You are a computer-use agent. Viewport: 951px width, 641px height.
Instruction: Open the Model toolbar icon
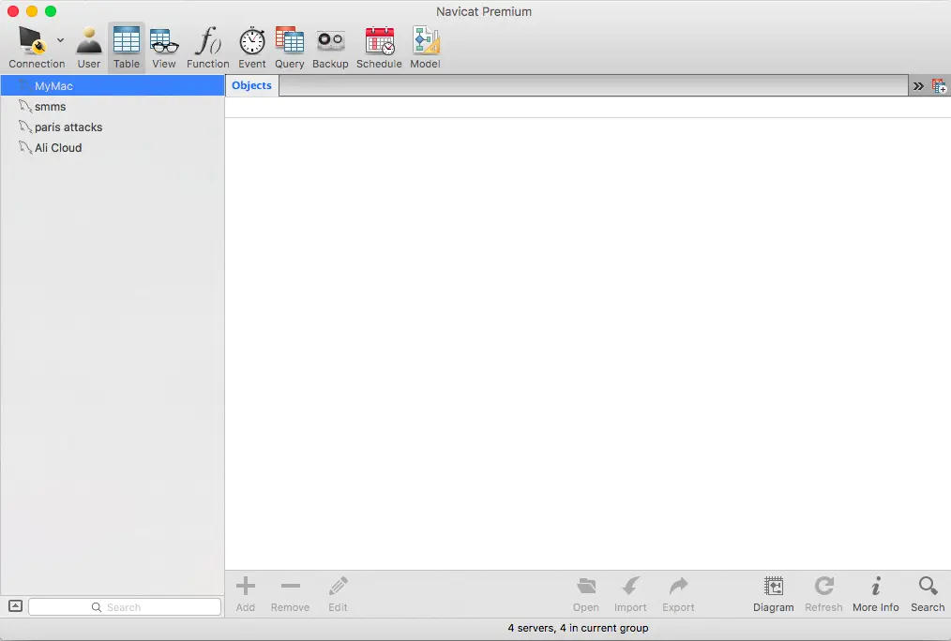click(x=425, y=47)
